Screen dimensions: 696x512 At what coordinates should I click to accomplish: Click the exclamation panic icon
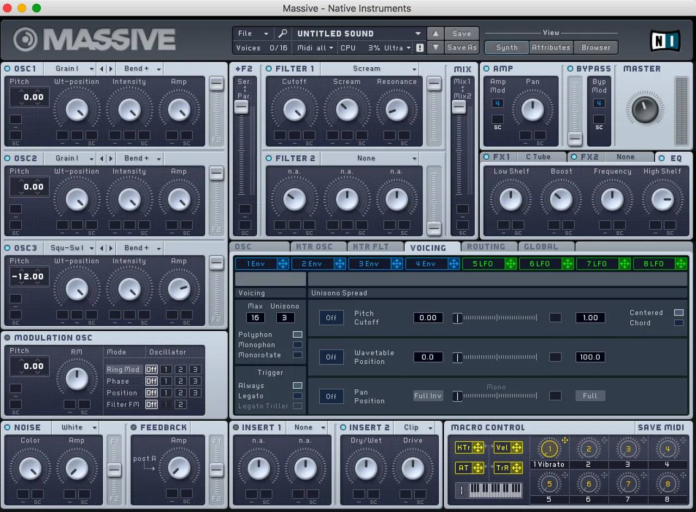click(x=420, y=48)
